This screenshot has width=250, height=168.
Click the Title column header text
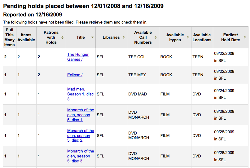81,37
